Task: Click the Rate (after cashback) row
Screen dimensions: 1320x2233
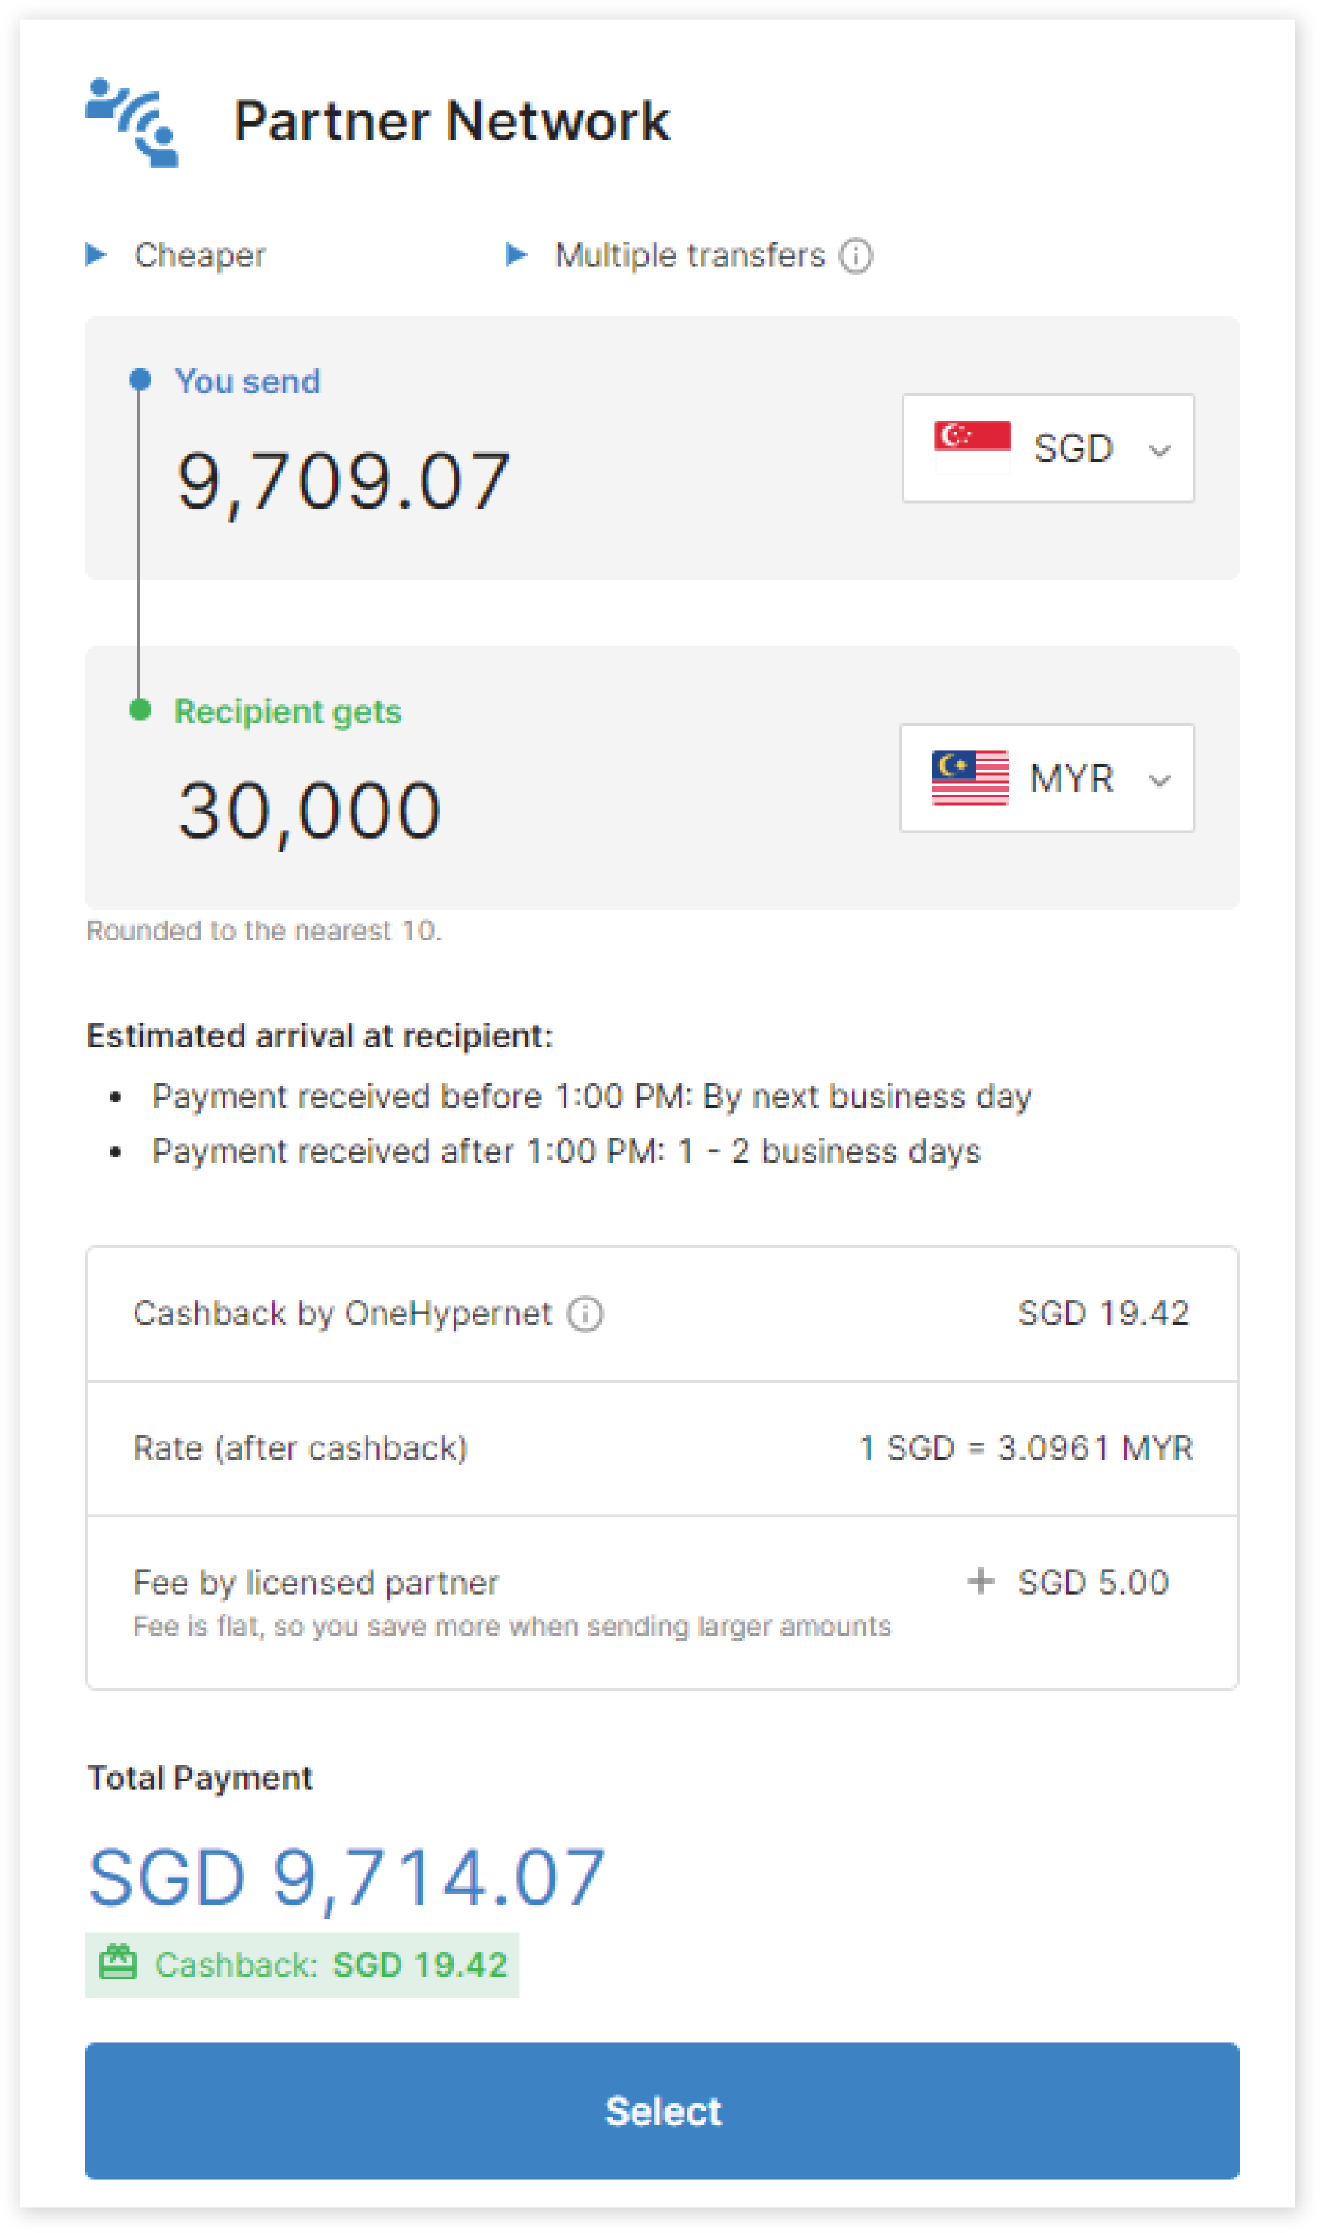Action: click(662, 1448)
